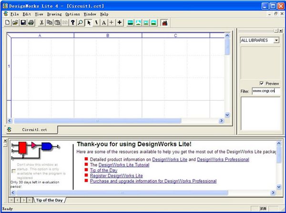Viewport: 286px width, 213px height.
Task: Open the File menu
Action: coord(14,14)
